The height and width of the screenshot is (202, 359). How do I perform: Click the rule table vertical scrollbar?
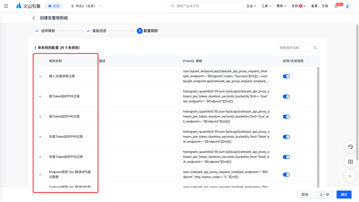(318, 127)
